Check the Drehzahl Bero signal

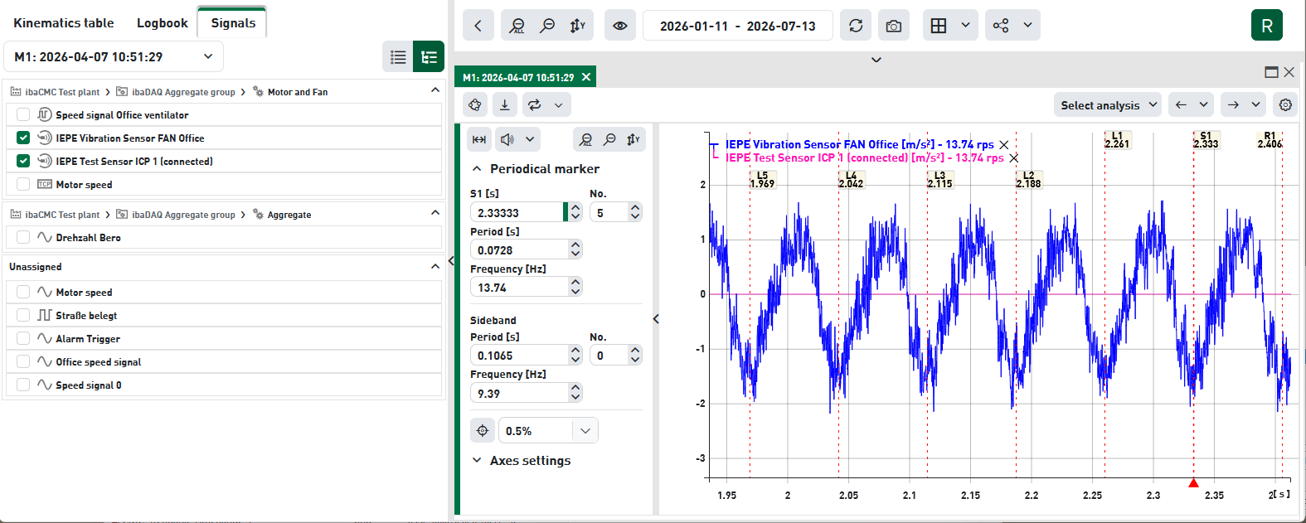(23, 237)
